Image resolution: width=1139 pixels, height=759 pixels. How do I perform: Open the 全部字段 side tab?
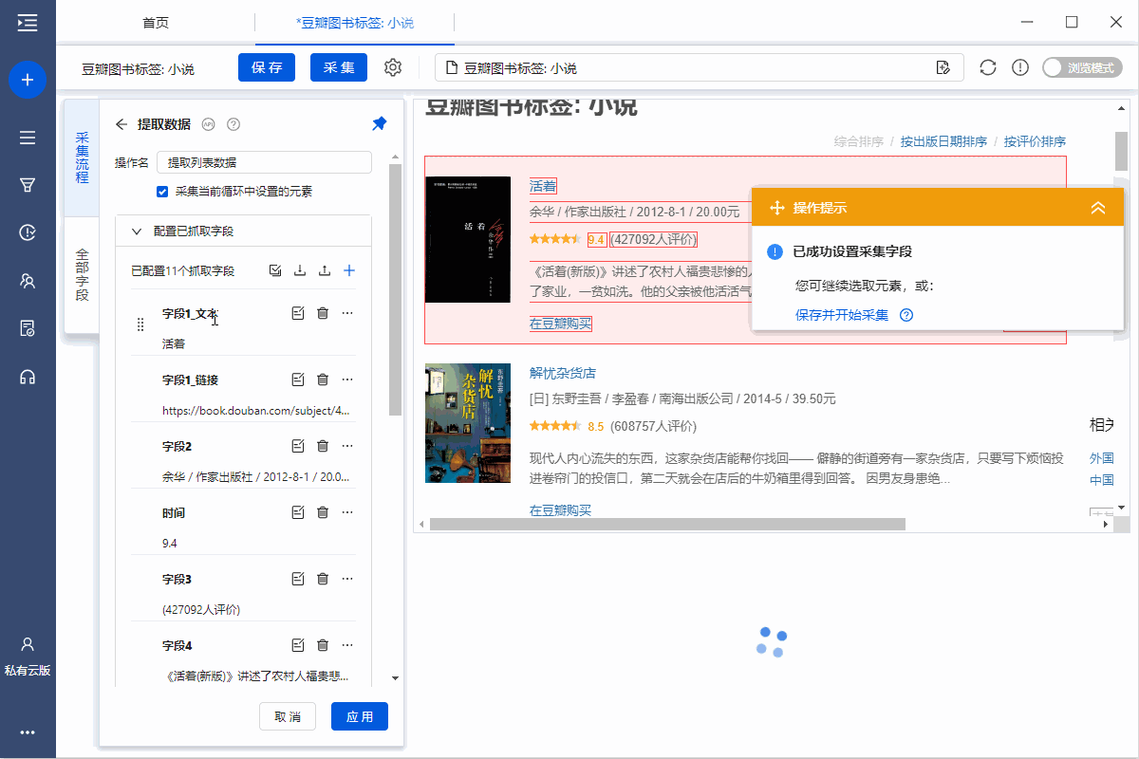(x=82, y=275)
